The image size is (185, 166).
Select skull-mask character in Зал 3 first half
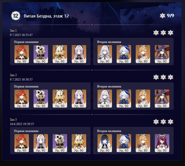click(x=60, y=143)
